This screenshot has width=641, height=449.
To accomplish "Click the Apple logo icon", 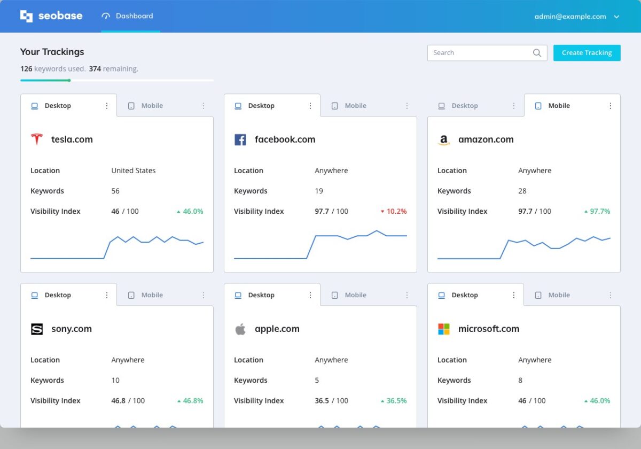I will (x=240, y=329).
